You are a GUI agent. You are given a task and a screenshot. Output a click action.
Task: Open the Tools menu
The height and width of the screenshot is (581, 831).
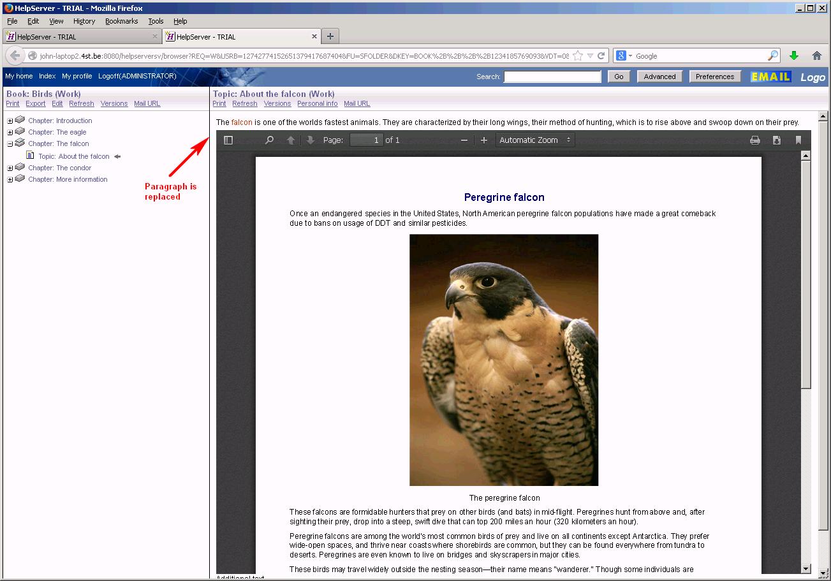pyautogui.click(x=156, y=21)
